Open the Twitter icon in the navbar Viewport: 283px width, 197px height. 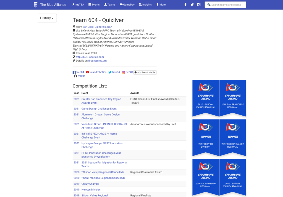[x=192, y=5]
